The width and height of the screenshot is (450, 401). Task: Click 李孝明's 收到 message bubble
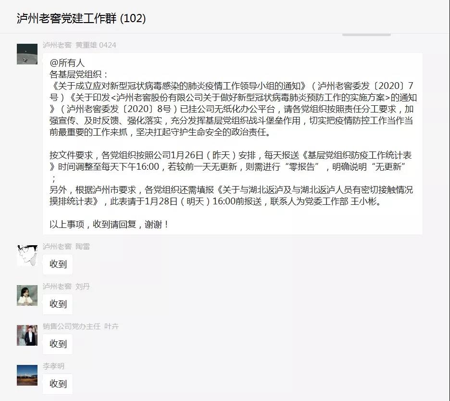coord(58,384)
